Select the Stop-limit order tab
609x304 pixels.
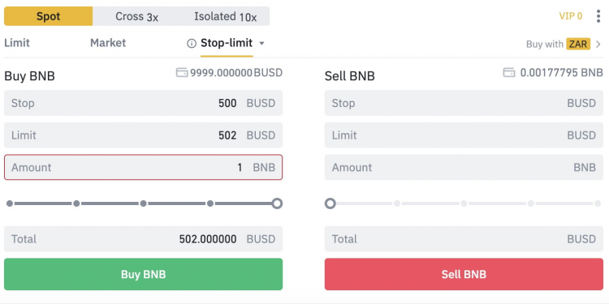pos(227,43)
